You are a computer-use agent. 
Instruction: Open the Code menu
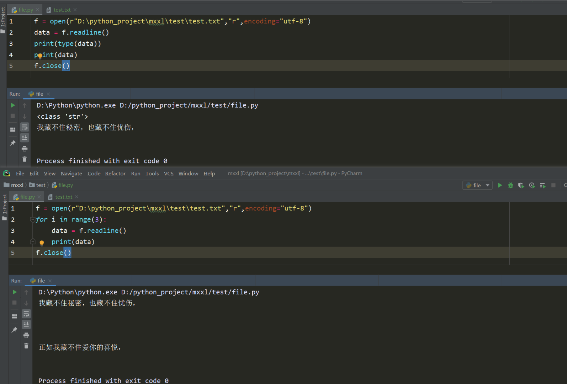[94, 174]
